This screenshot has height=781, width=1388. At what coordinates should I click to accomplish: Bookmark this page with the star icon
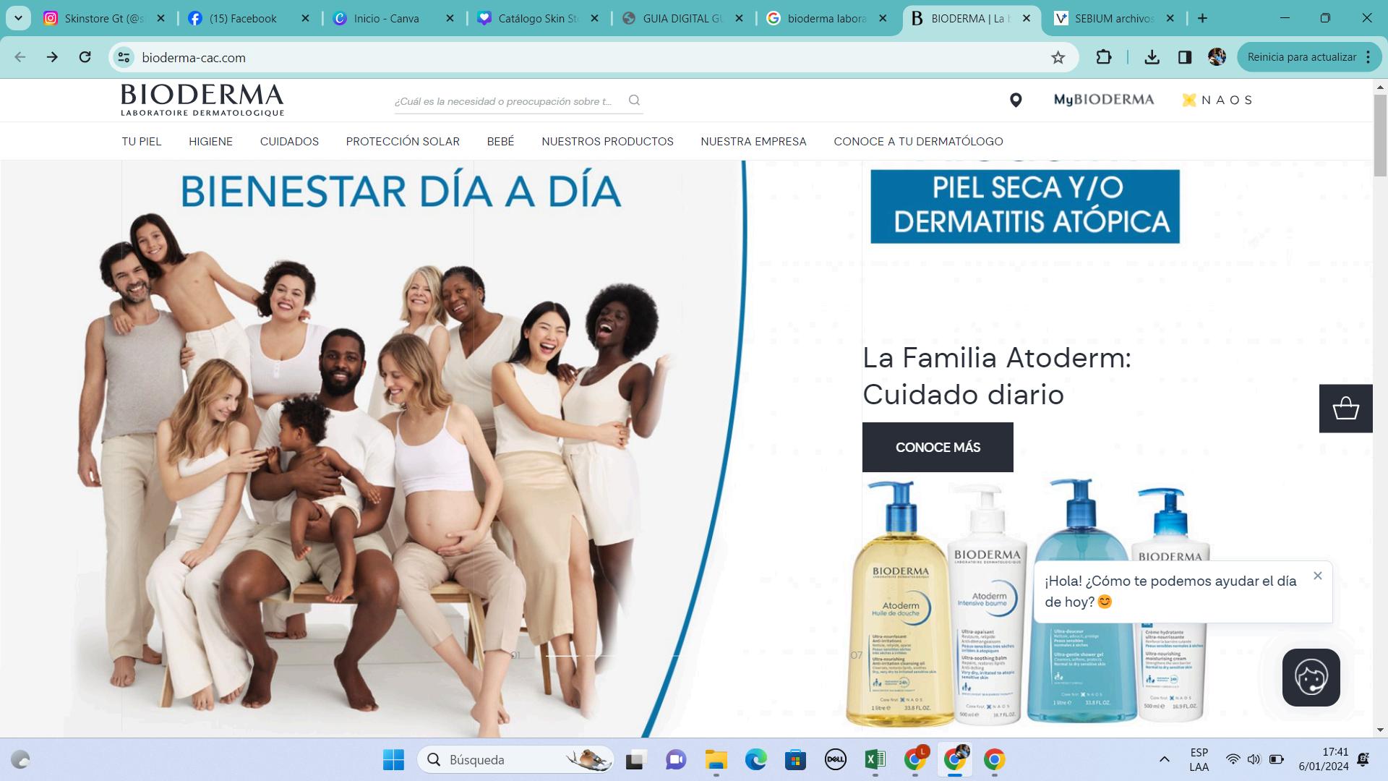(x=1058, y=57)
